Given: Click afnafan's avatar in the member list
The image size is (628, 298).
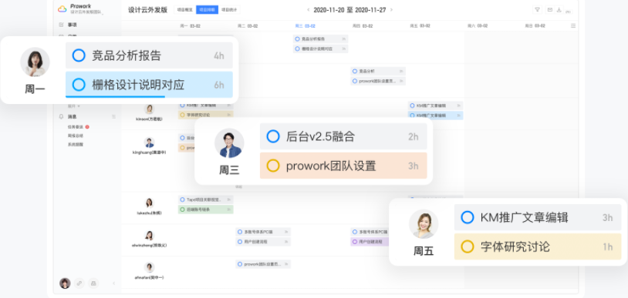Looking at the screenshot, I should coord(150,267).
